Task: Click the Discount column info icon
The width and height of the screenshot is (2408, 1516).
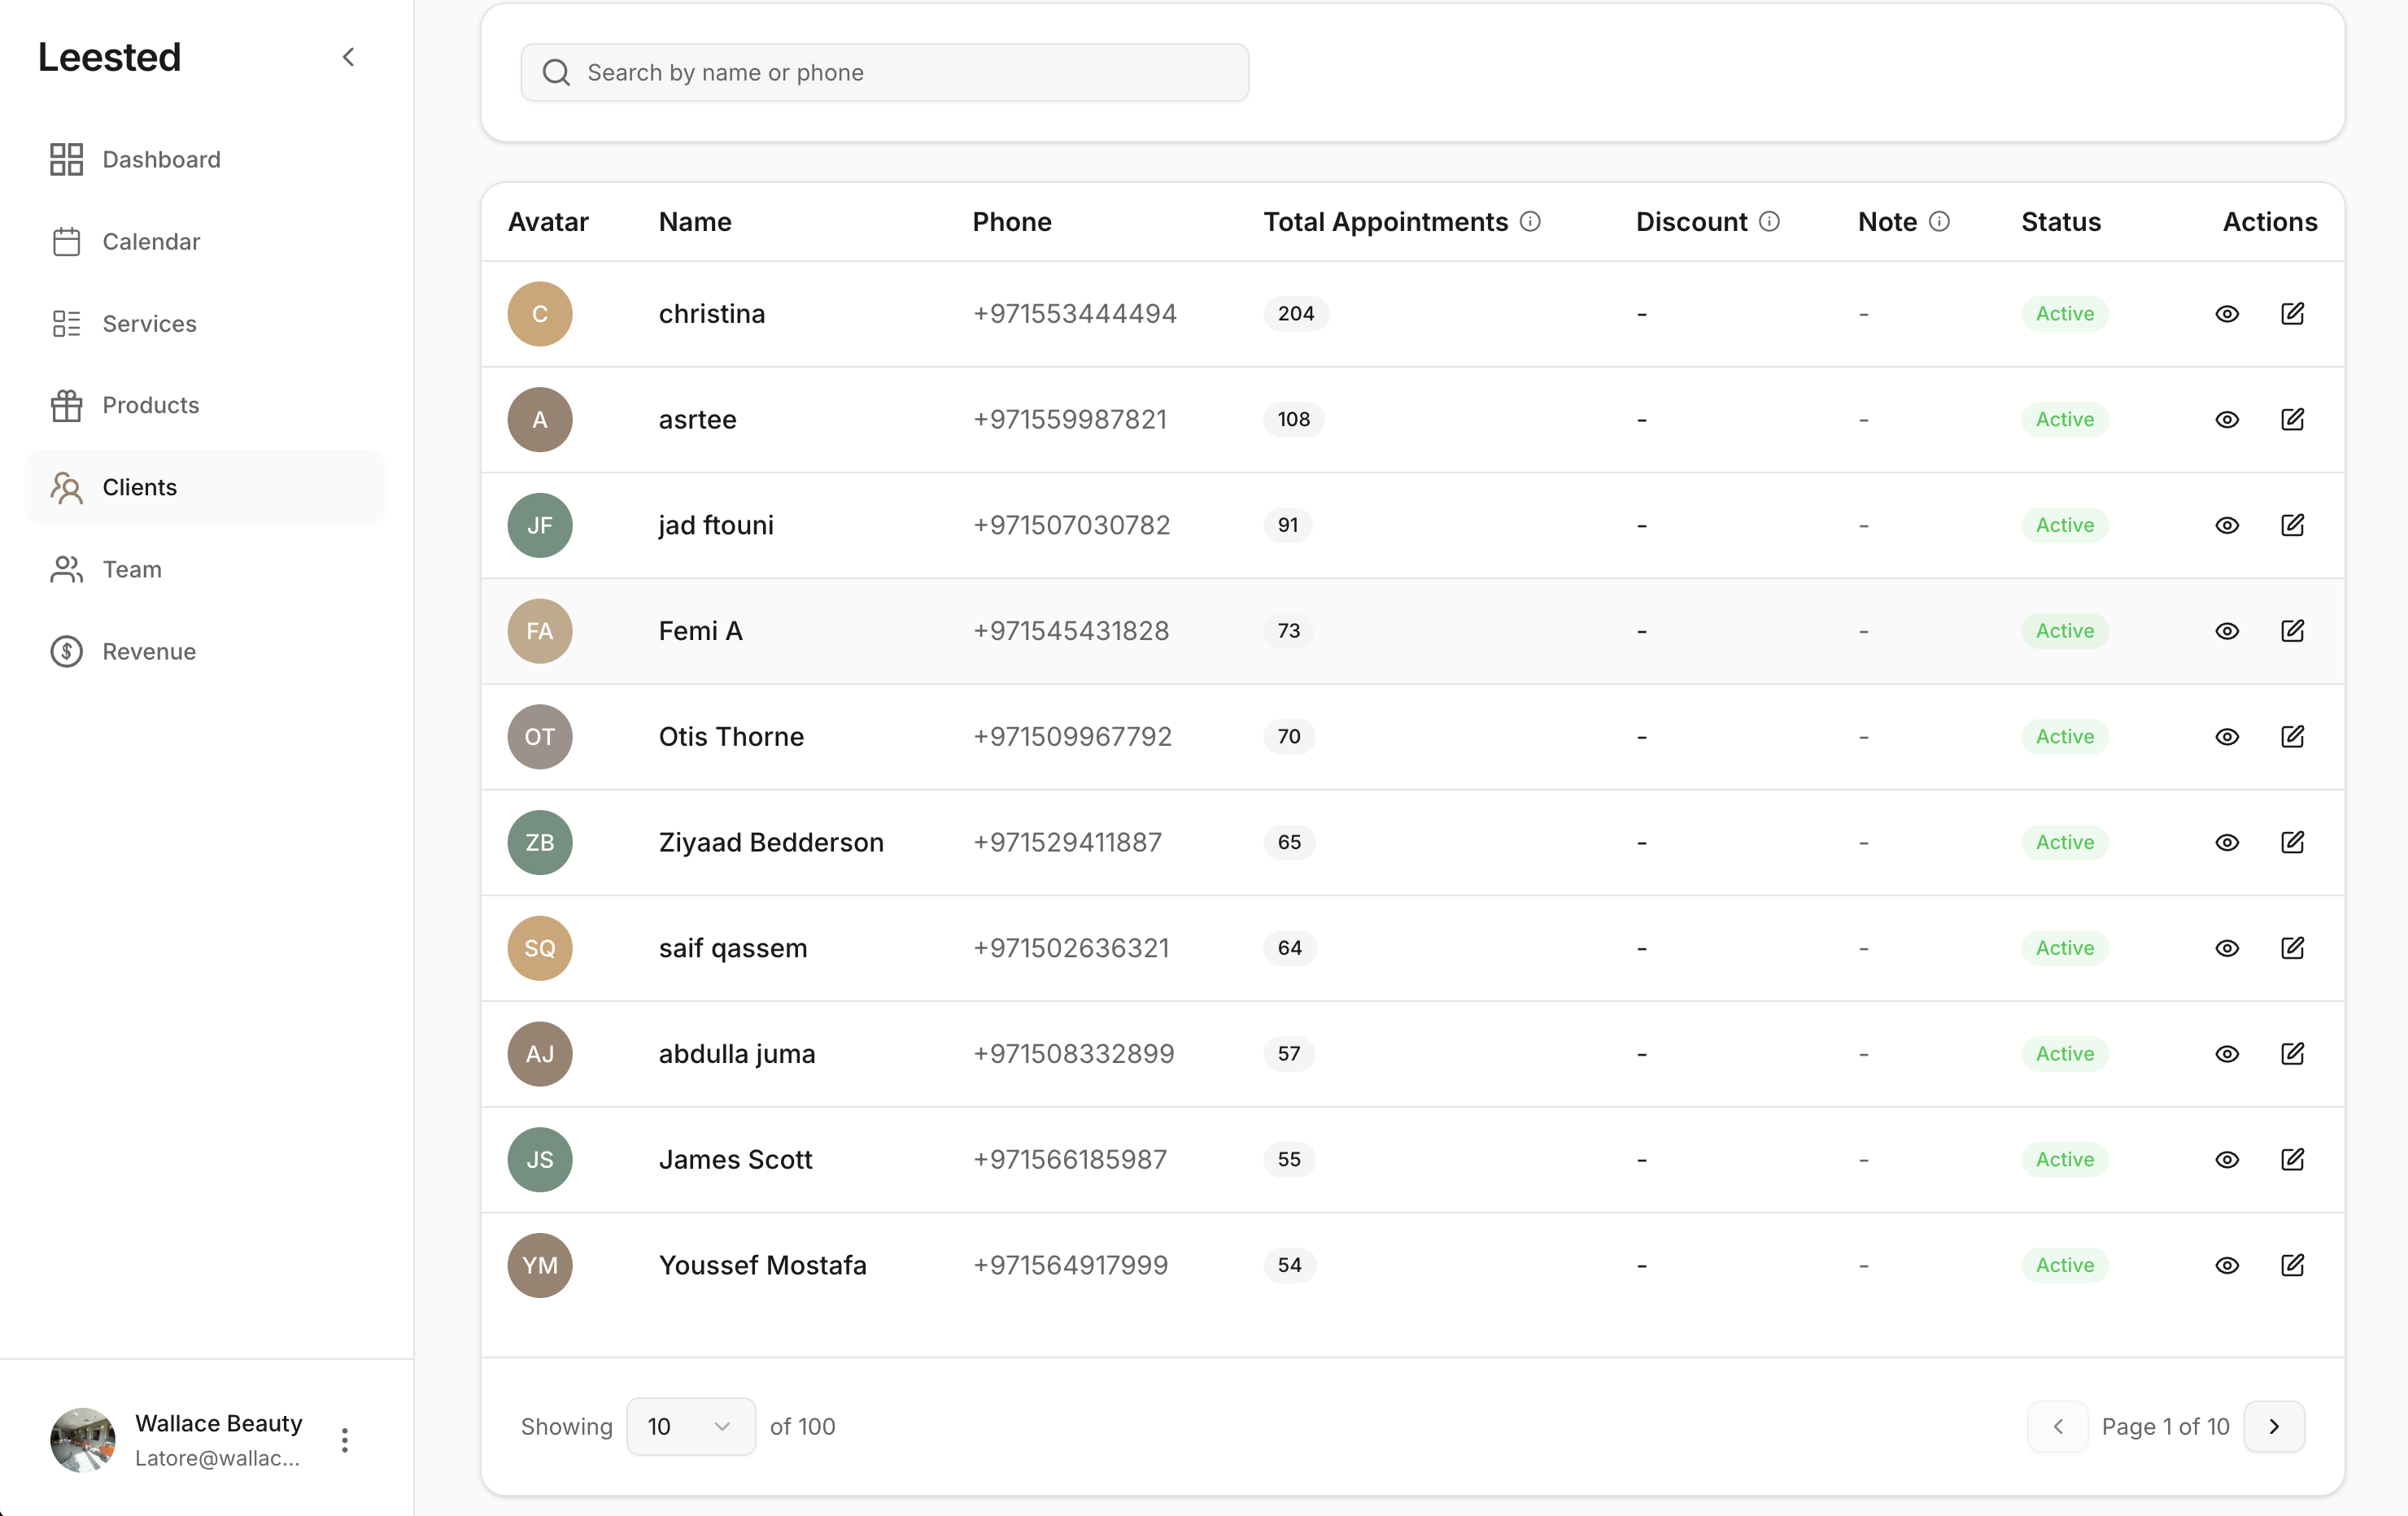Action: tap(1769, 221)
